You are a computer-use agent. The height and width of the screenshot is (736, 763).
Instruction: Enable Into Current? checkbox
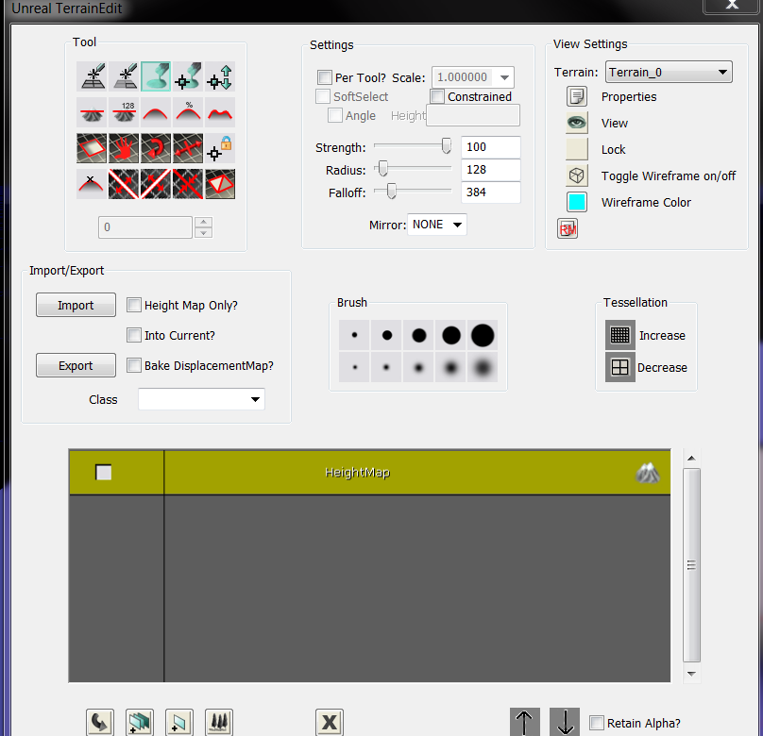tap(134, 335)
